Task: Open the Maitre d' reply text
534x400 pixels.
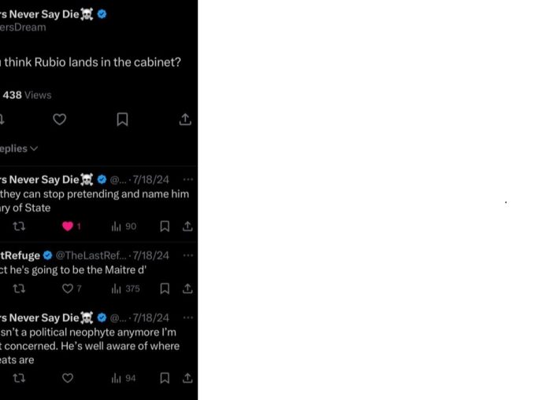Action: coord(71,270)
